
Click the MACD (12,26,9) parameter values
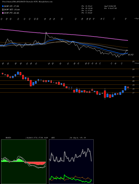[x=36, y=138]
